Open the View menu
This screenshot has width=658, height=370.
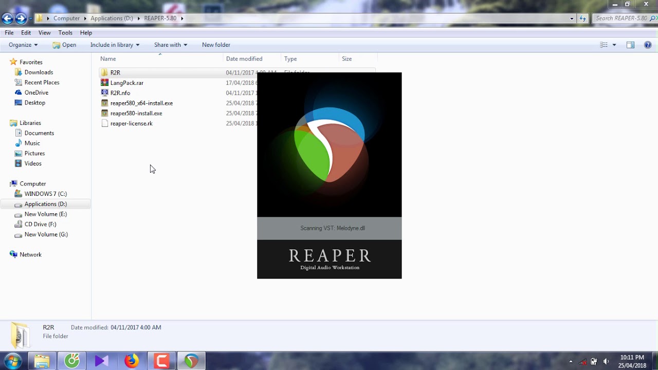pyautogui.click(x=45, y=32)
